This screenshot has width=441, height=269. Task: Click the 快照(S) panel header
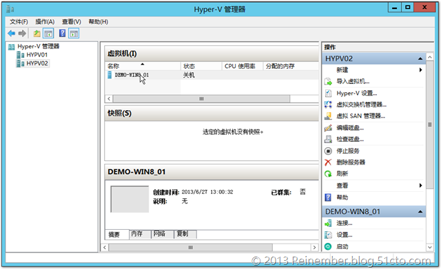pos(212,113)
